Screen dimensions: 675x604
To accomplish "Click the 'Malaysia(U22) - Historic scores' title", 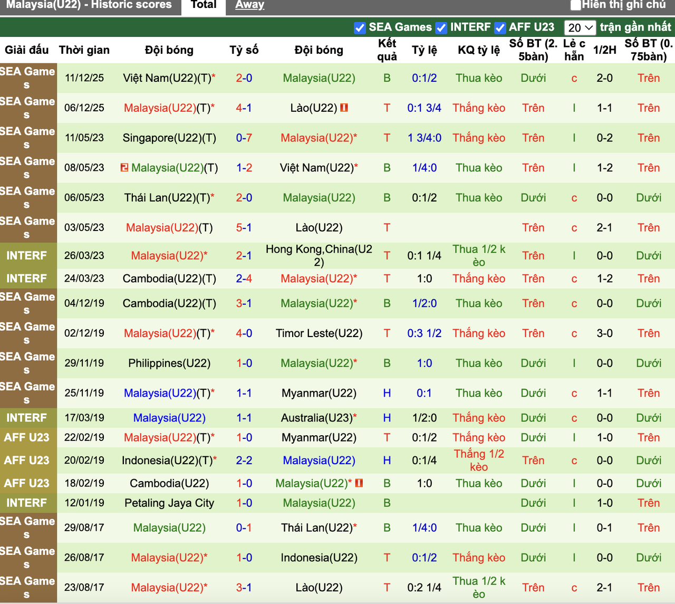I will point(89,5).
